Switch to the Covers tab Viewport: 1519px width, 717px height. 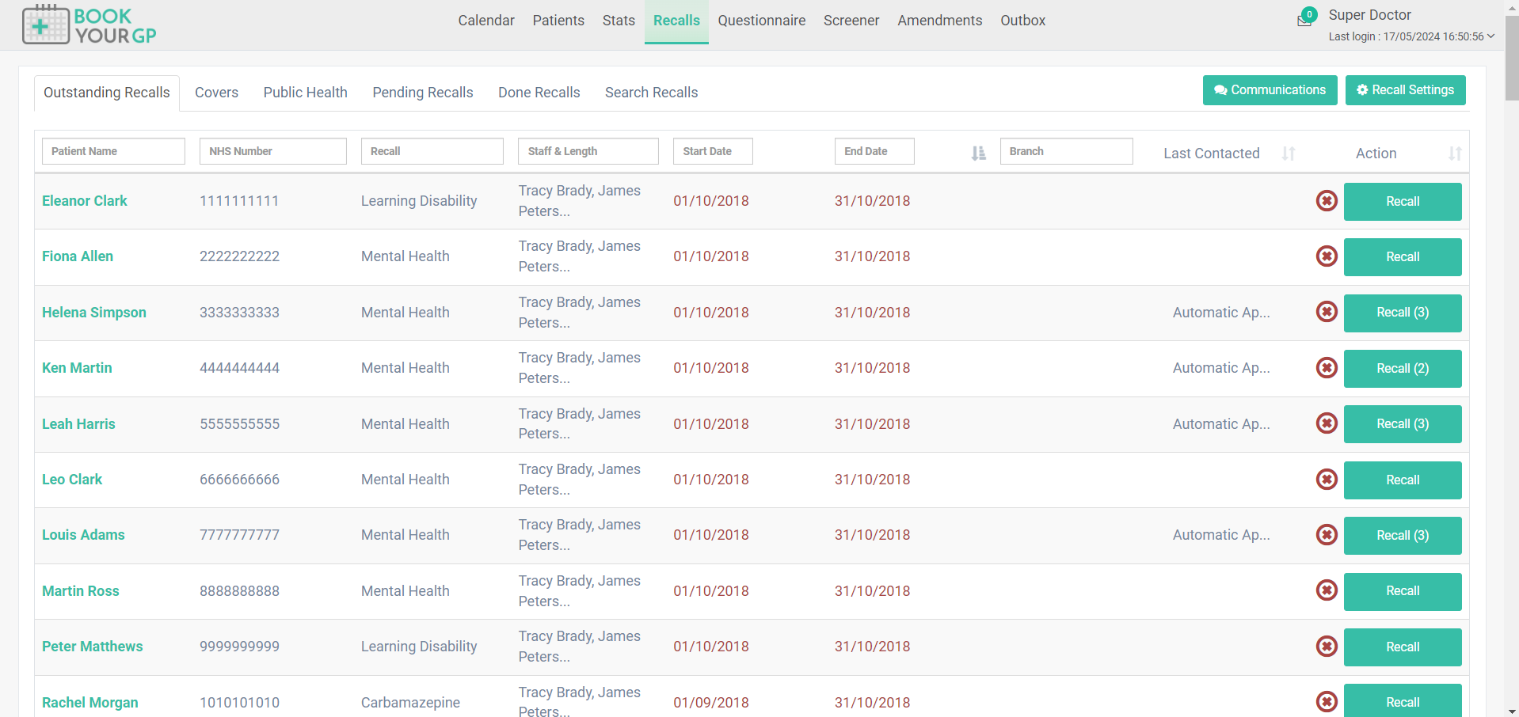[x=216, y=93]
